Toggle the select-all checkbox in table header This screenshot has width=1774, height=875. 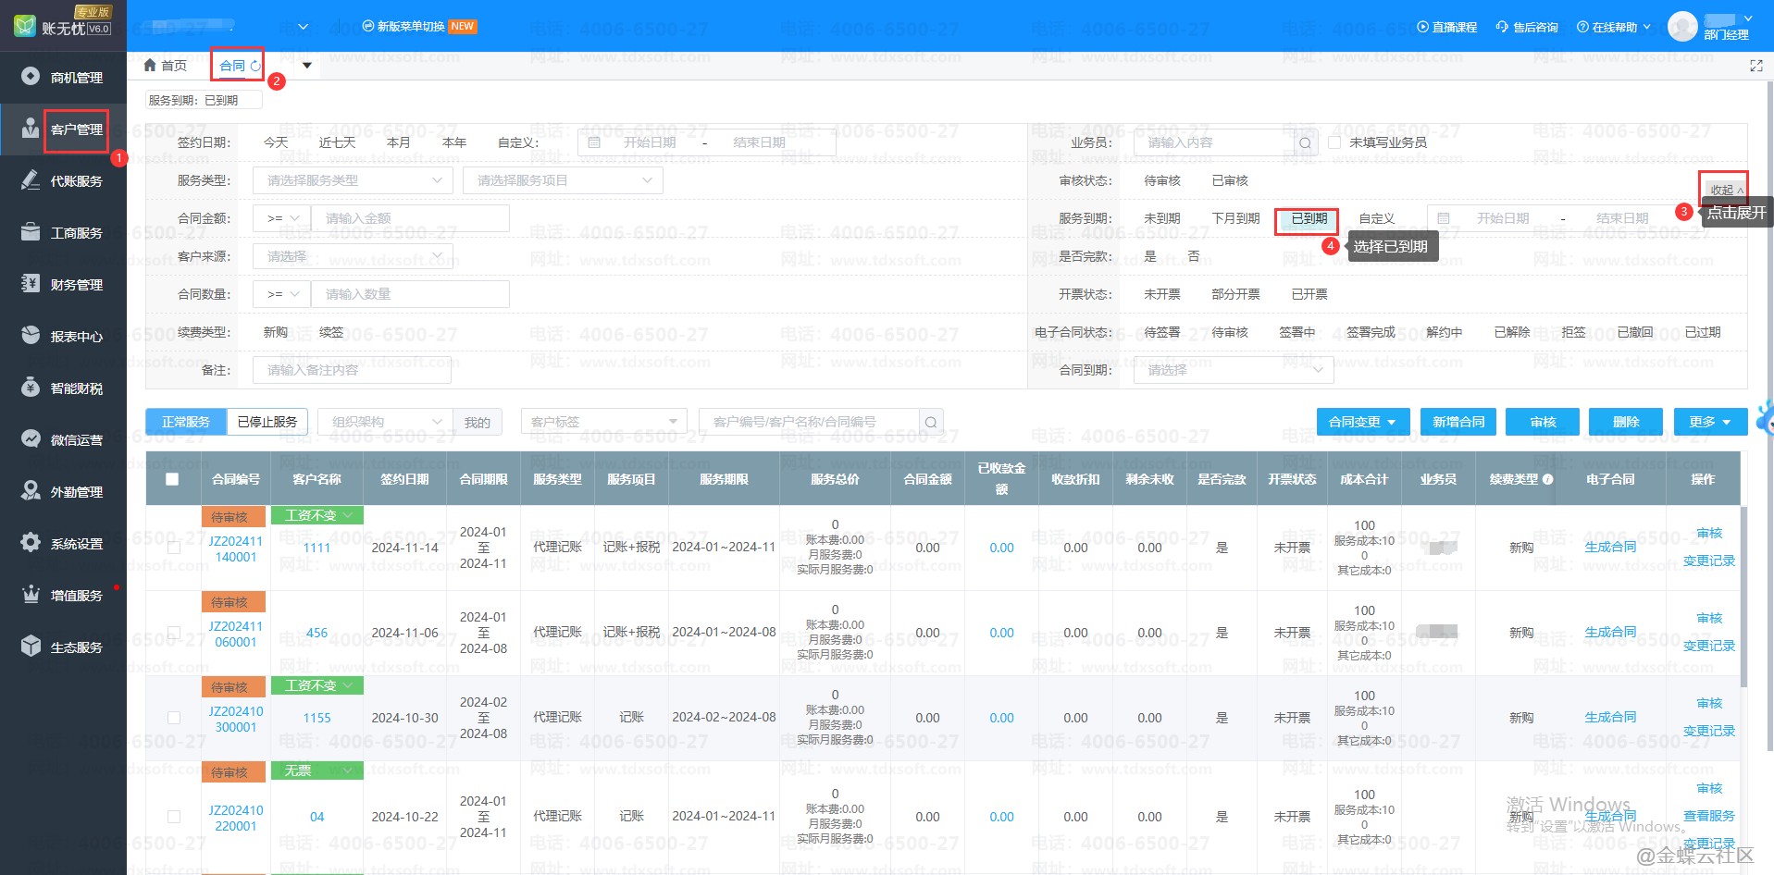[x=172, y=479]
